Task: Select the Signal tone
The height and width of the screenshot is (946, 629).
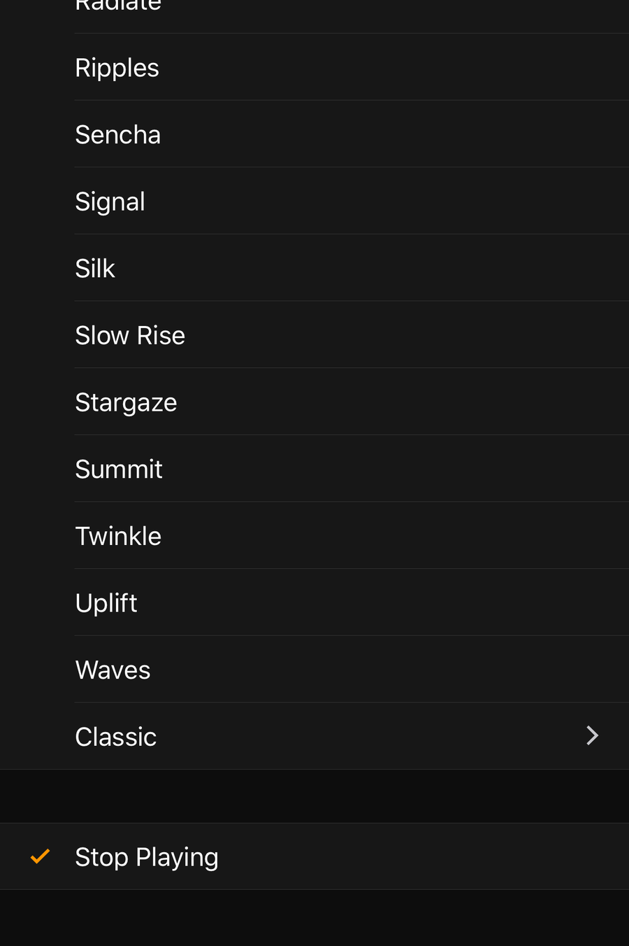Action: pos(314,202)
